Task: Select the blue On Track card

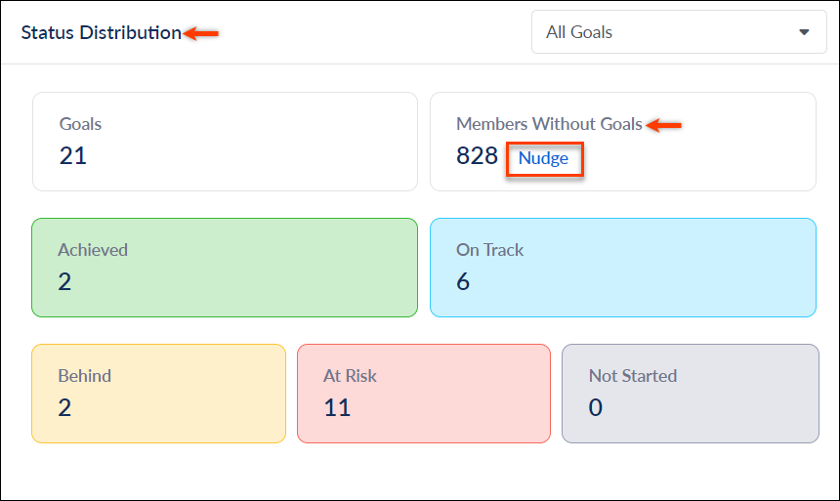Action: tap(623, 268)
